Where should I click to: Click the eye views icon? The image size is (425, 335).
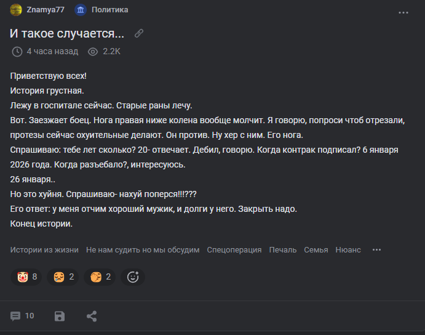[x=93, y=52]
